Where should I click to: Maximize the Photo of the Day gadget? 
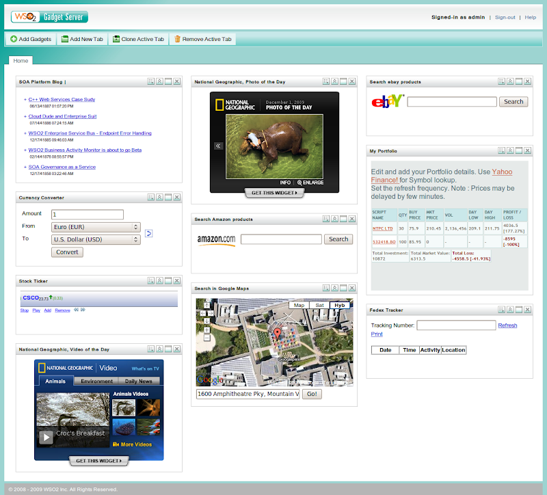point(343,81)
